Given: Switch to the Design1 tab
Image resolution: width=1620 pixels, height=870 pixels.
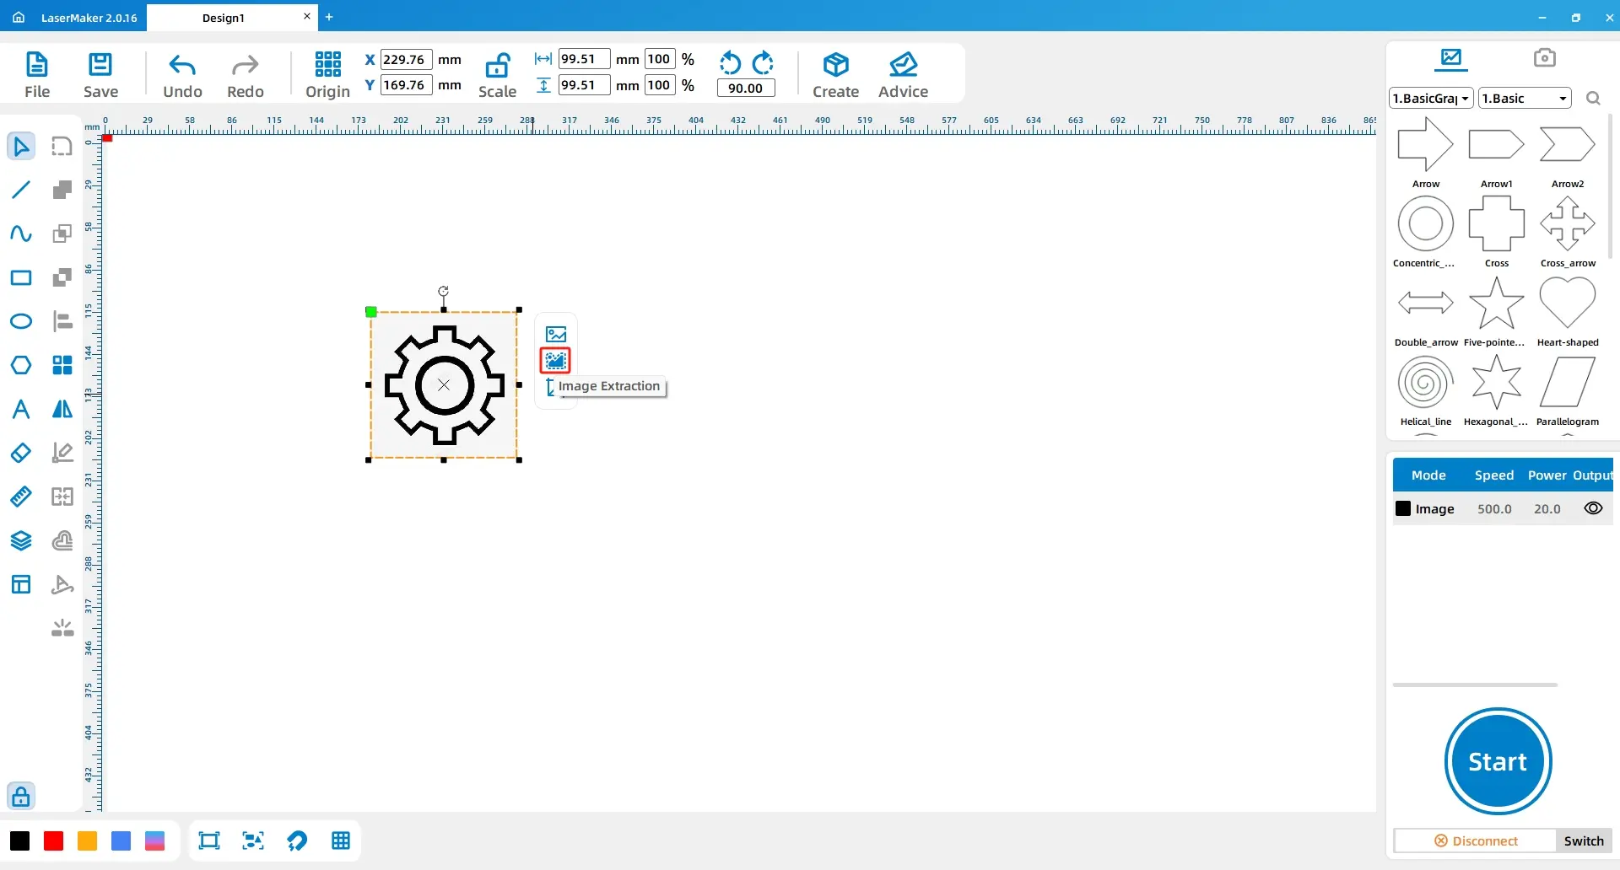Looking at the screenshot, I should [223, 18].
